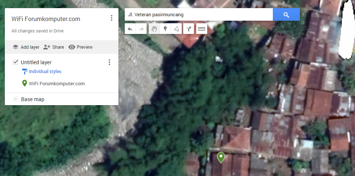Click the Base map label

[33, 99]
